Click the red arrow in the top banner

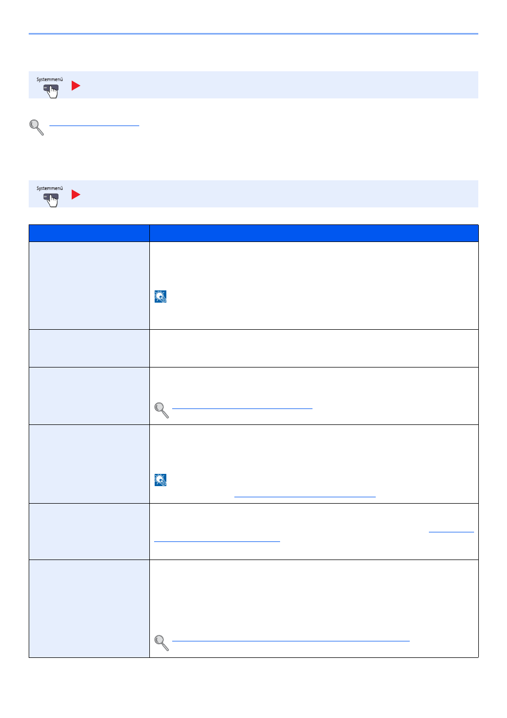click(76, 86)
